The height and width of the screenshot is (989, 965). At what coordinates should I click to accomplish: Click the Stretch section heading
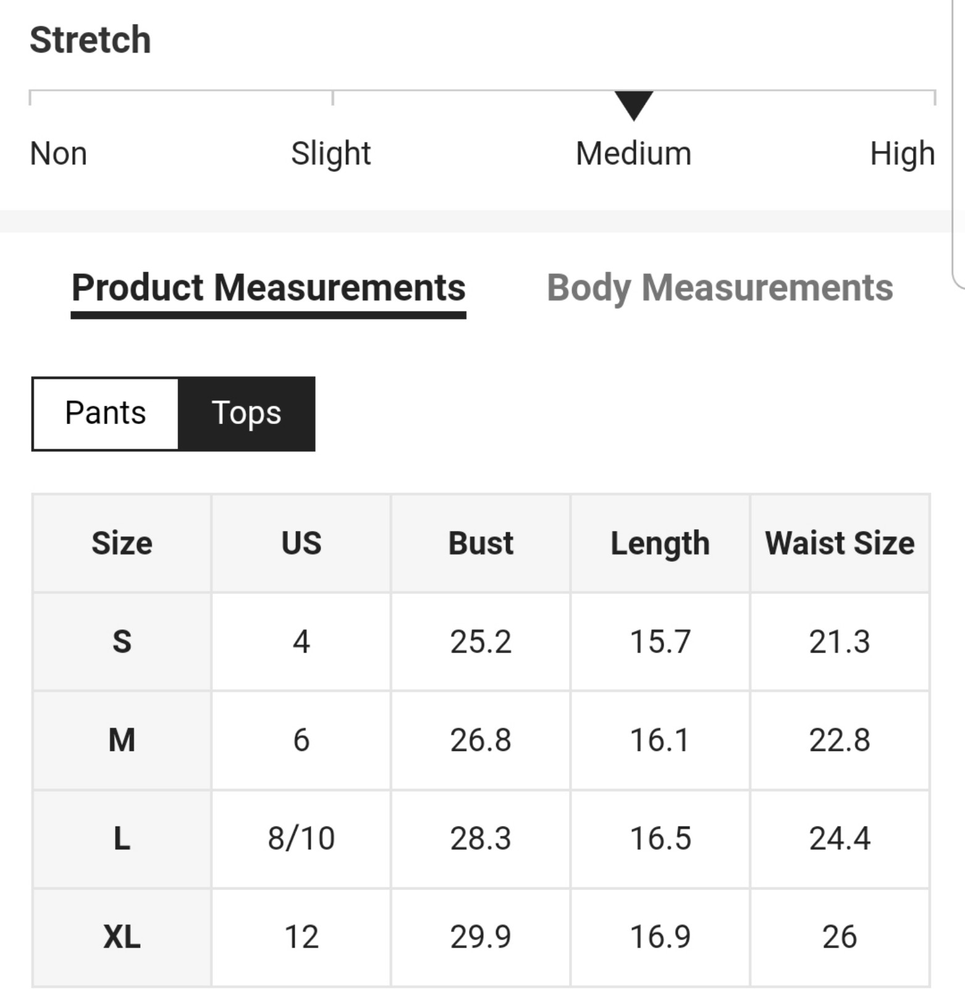90,40
